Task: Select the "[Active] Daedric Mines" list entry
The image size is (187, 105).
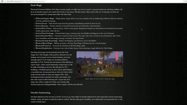Action: pyautogui.click(x=78, y=37)
